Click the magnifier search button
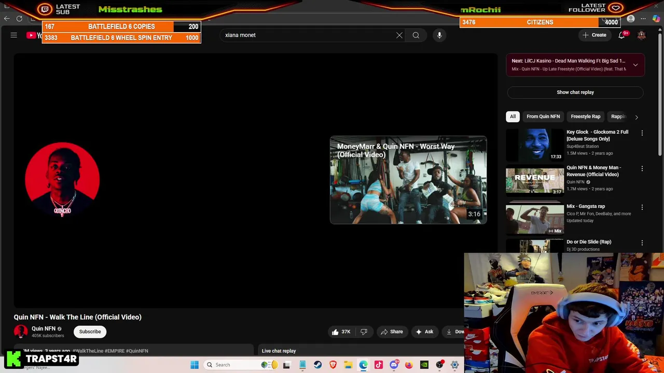664x373 pixels. (416, 35)
